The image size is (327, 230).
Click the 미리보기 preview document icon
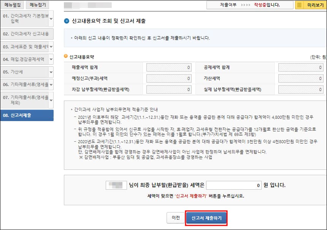tap(299, 5)
